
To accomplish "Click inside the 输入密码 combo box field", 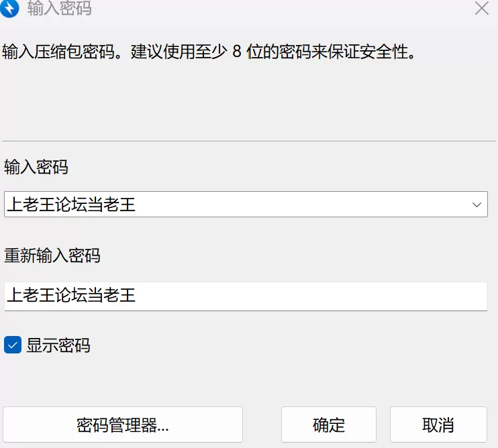I will click(x=268, y=204).
